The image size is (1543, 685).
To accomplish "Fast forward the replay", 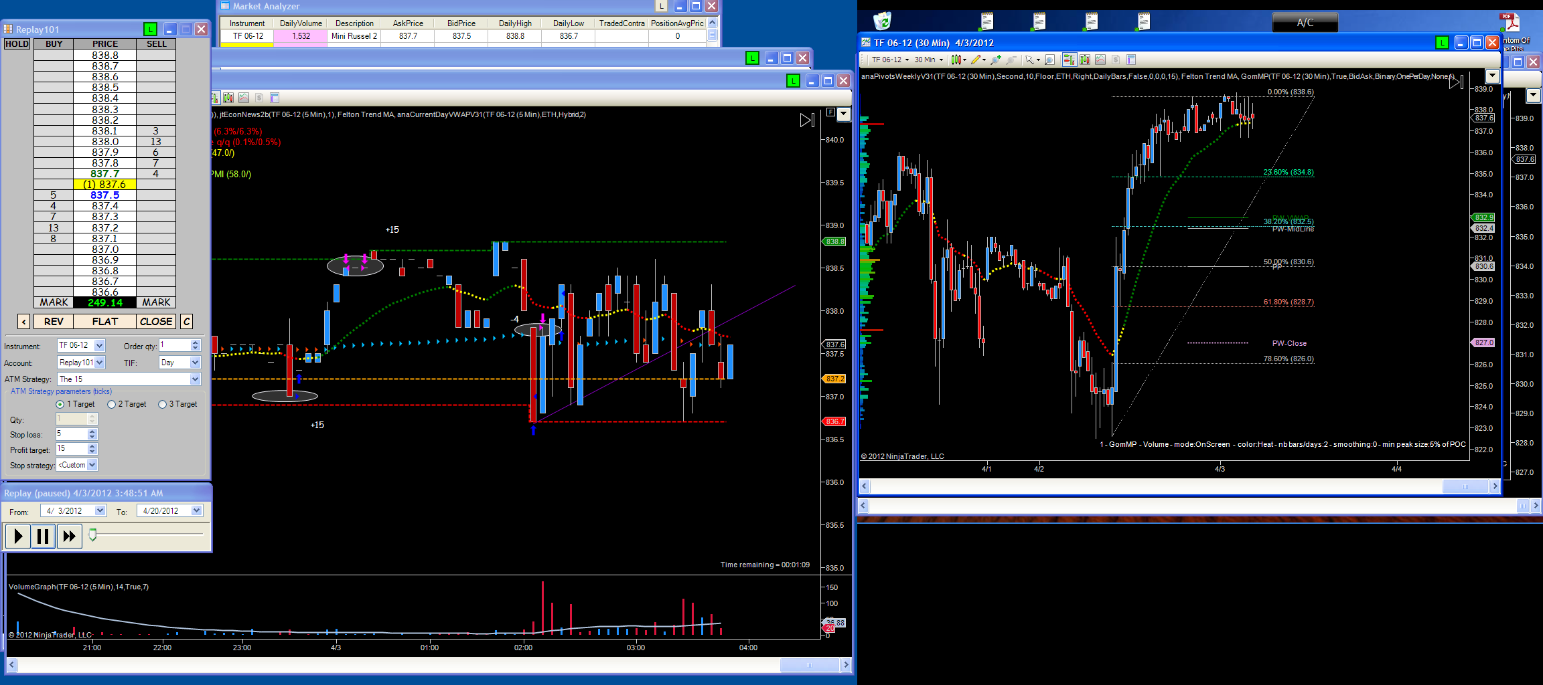I will (x=69, y=536).
